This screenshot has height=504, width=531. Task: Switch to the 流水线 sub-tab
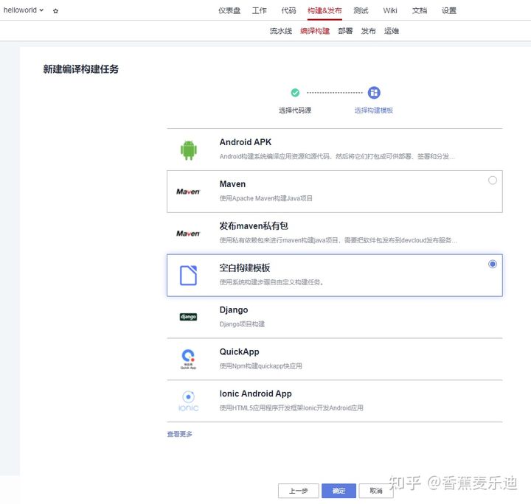pos(281,31)
